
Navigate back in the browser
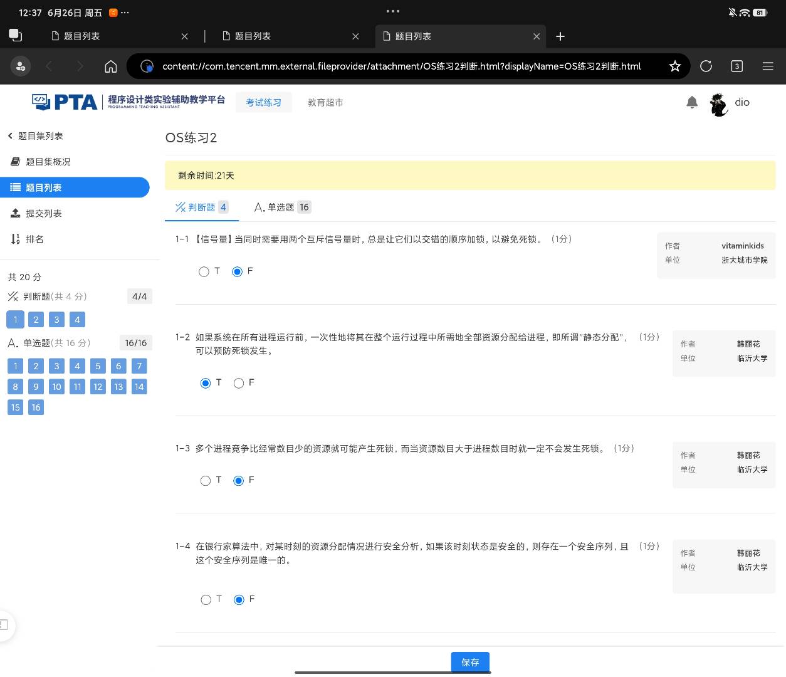click(x=50, y=66)
